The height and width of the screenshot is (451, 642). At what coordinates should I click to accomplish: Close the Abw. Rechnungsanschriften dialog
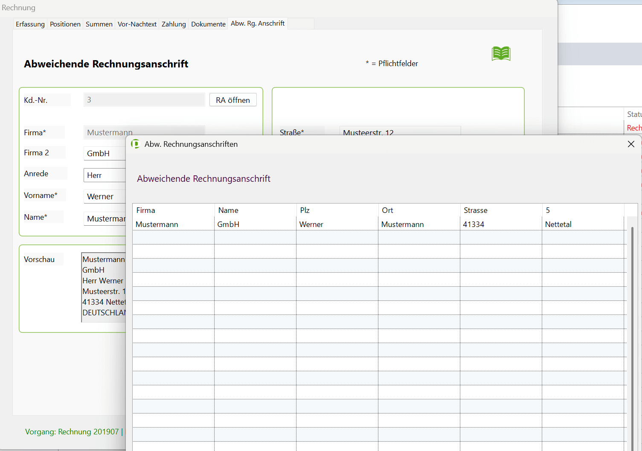(x=631, y=144)
